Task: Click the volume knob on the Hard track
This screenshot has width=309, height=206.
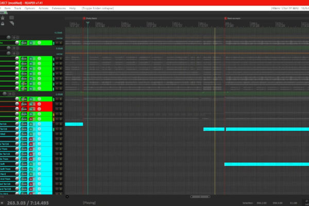Action: pos(17,174)
